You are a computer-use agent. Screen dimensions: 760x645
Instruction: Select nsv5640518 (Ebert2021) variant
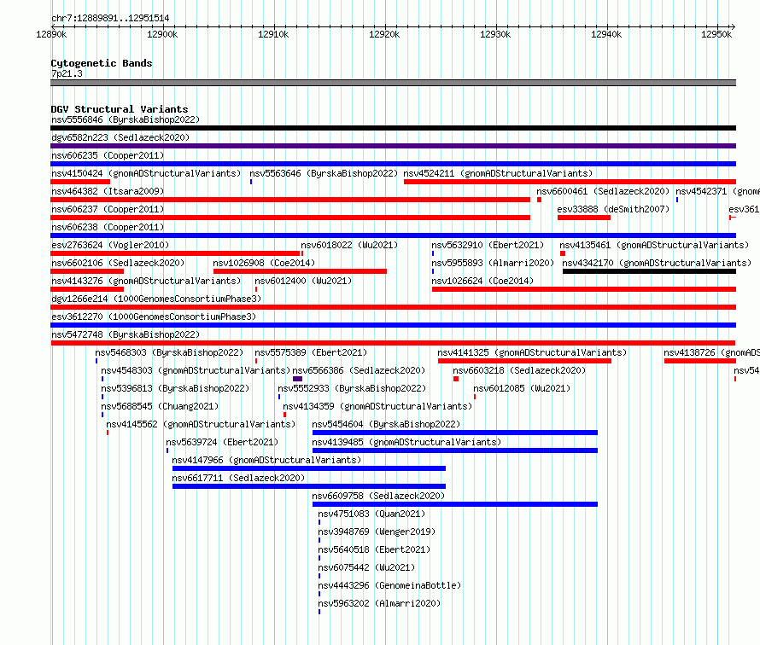(x=374, y=549)
